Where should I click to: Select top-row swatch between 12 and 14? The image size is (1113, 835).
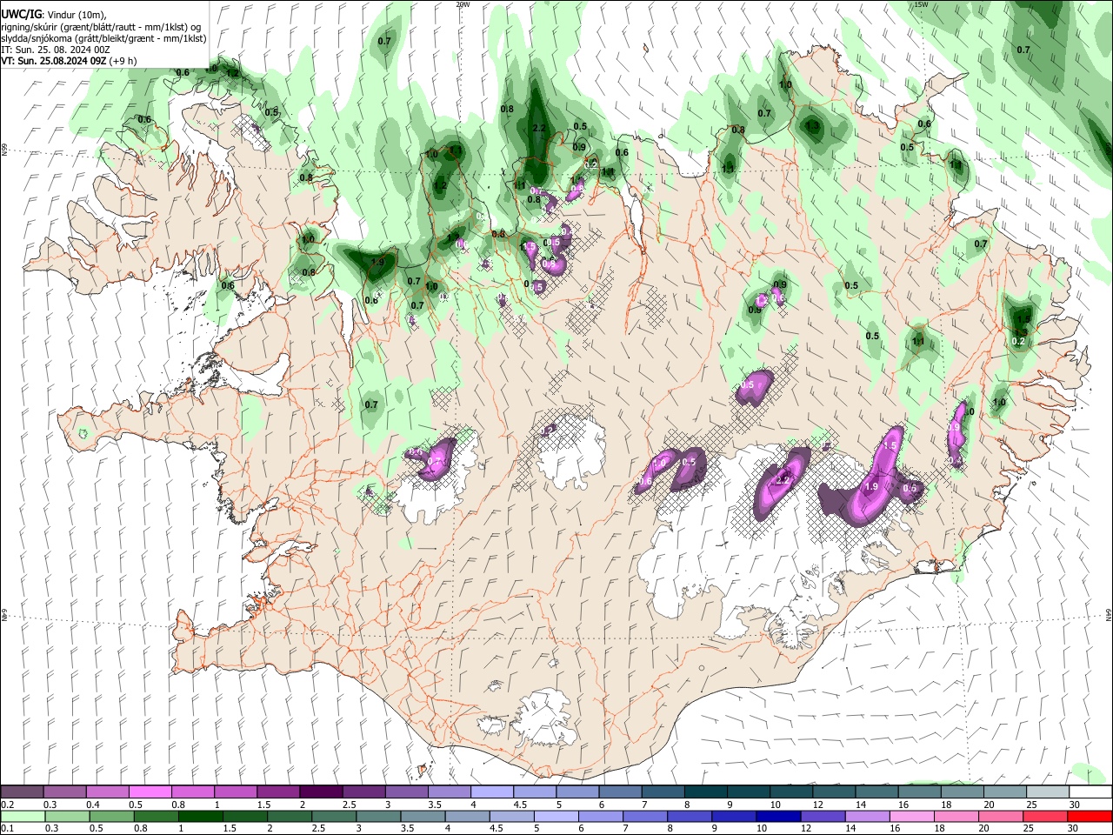point(833,792)
